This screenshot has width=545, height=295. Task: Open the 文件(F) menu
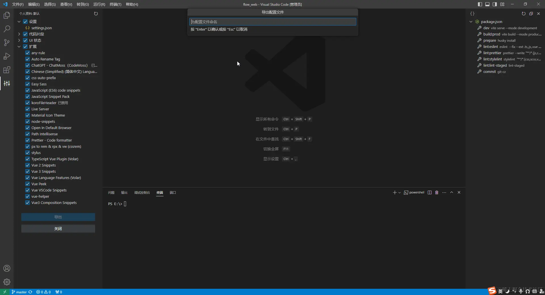tap(18, 4)
